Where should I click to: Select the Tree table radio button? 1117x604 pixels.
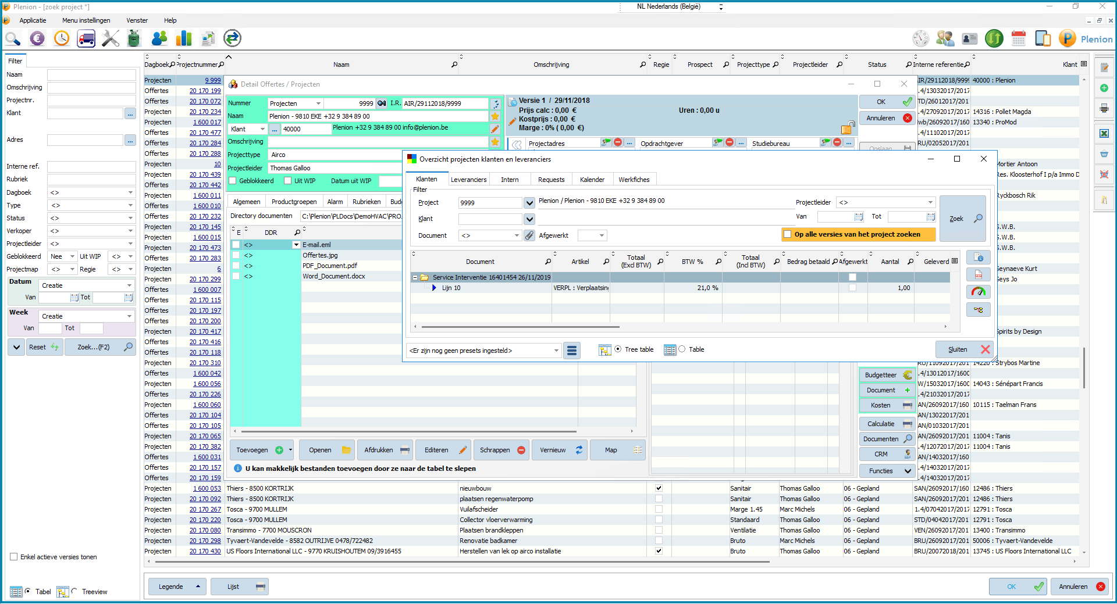[617, 349]
